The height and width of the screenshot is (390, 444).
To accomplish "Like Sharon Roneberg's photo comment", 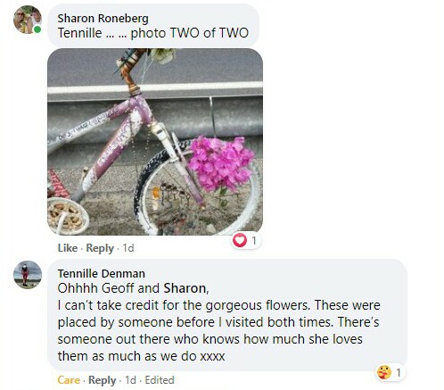I will [68, 248].
